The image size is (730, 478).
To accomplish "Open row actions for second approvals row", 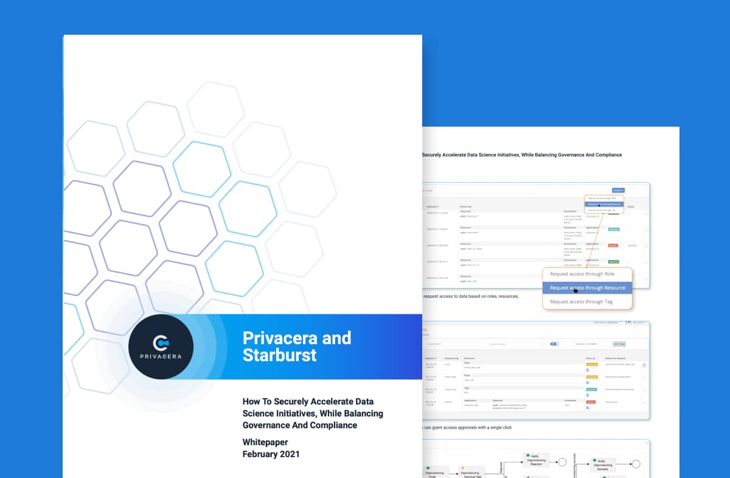I will 644,378.
